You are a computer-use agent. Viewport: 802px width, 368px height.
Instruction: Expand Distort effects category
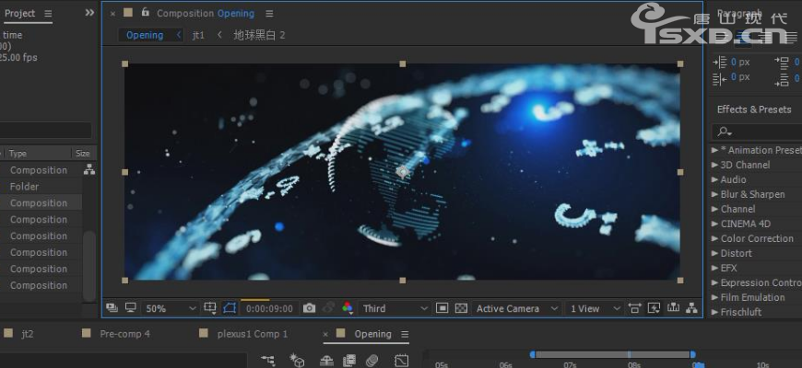(x=715, y=253)
